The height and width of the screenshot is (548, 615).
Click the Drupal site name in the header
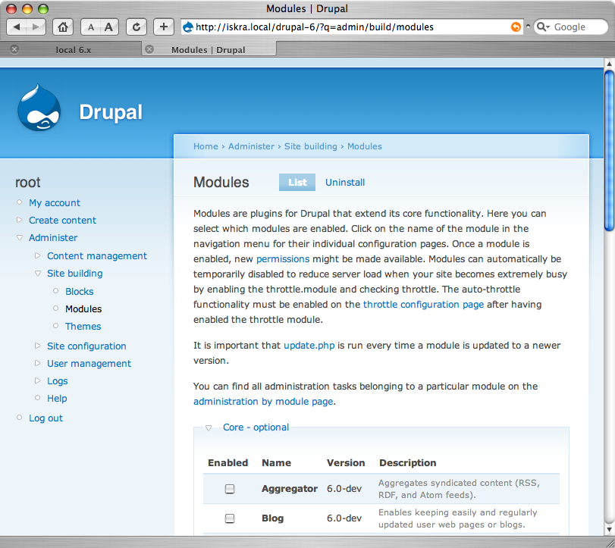111,112
